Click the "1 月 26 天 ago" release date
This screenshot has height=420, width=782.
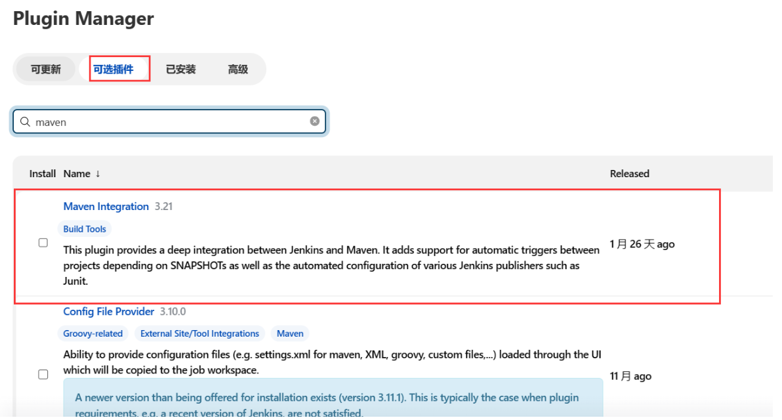642,244
